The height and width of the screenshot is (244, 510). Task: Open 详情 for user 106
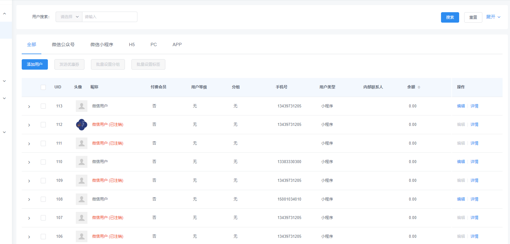click(x=474, y=237)
